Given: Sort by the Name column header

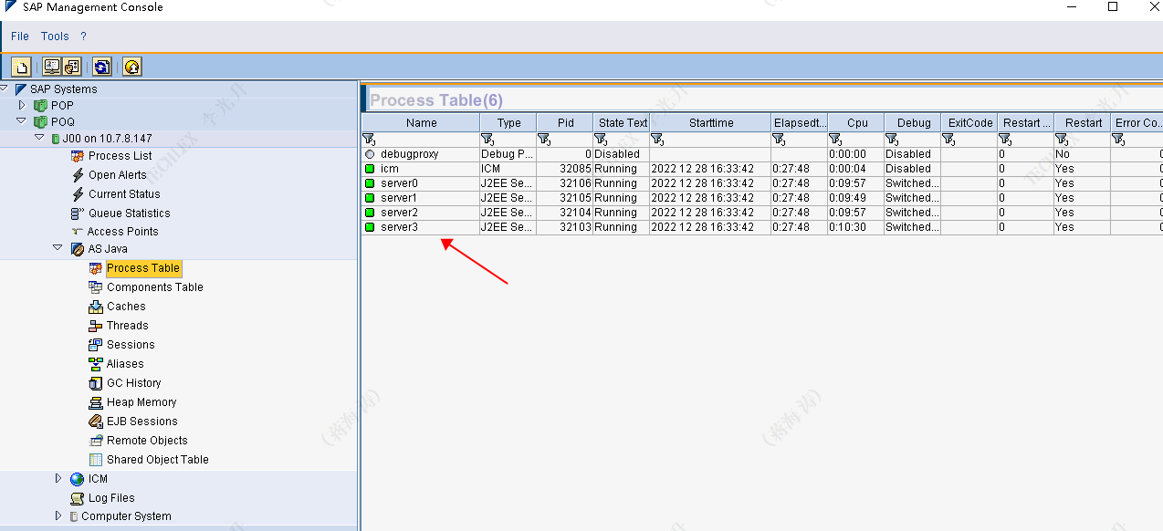Looking at the screenshot, I should (x=421, y=123).
